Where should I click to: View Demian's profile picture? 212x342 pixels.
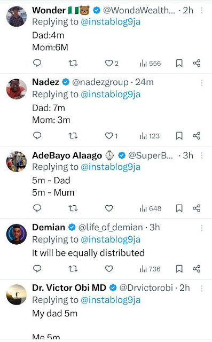[x=17, y=234]
